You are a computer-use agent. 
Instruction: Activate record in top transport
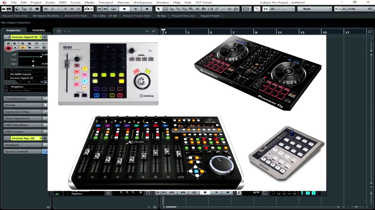[x=147, y=9]
